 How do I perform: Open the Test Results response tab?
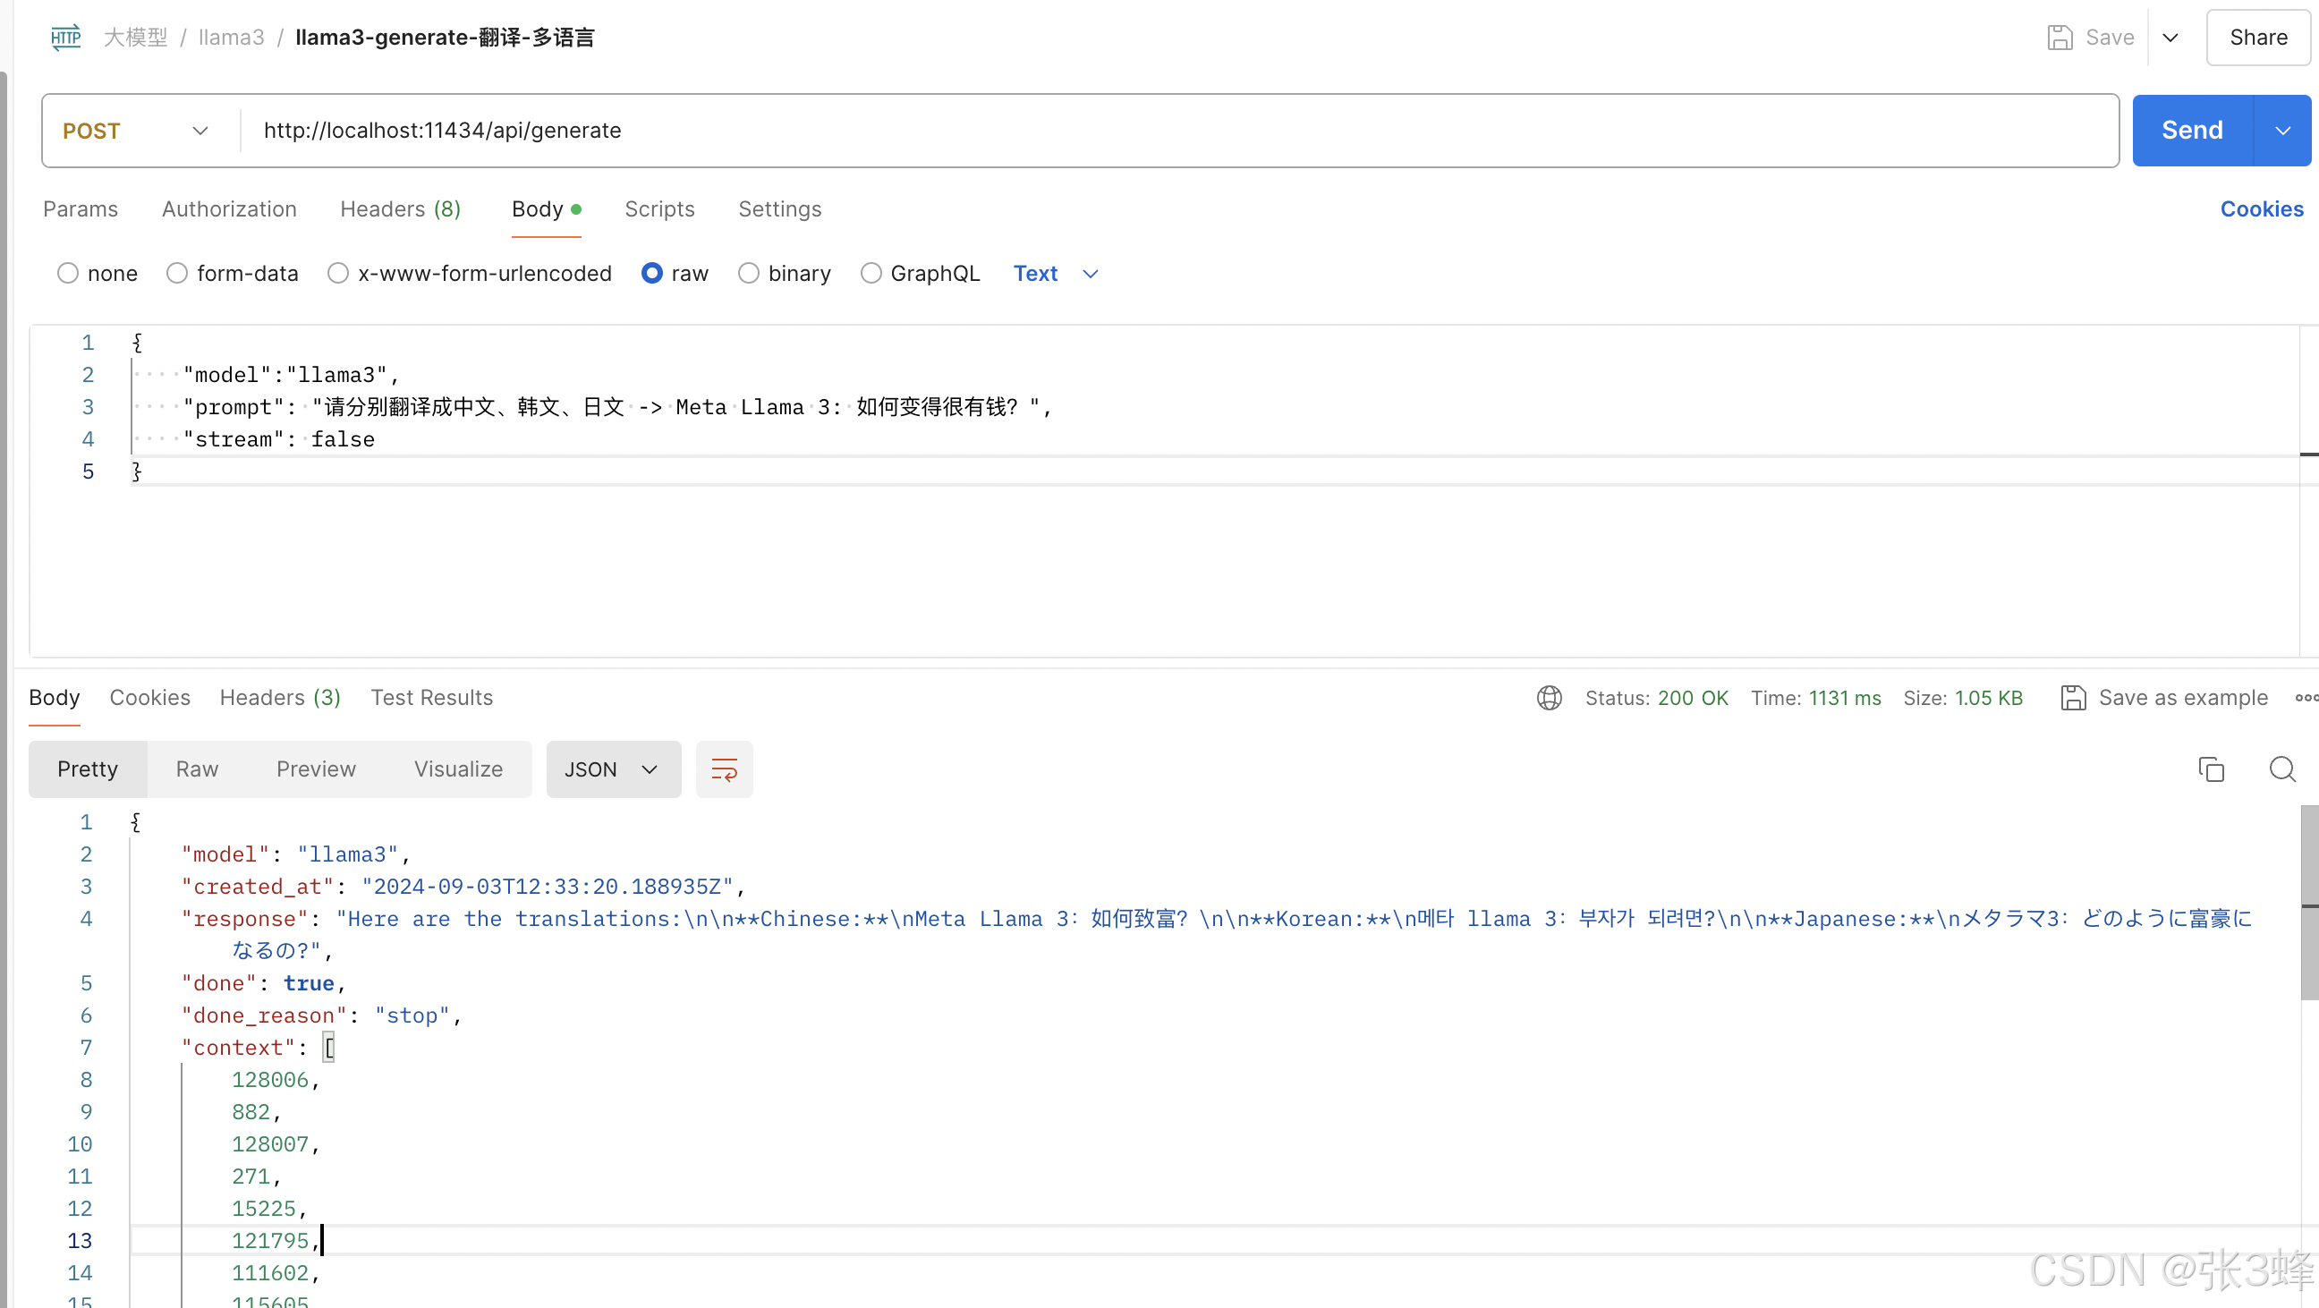click(431, 698)
